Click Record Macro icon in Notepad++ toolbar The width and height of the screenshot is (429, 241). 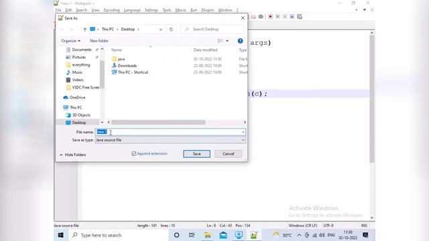270,17
